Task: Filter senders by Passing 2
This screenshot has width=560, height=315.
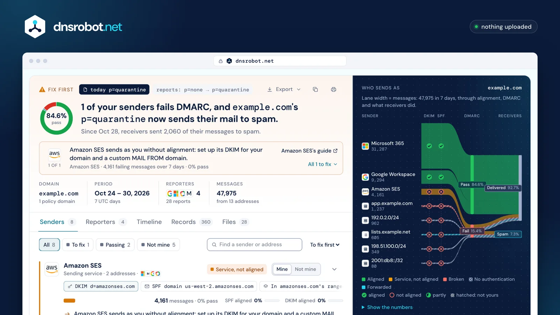Action: pyautogui.click(x=115, y=245)
